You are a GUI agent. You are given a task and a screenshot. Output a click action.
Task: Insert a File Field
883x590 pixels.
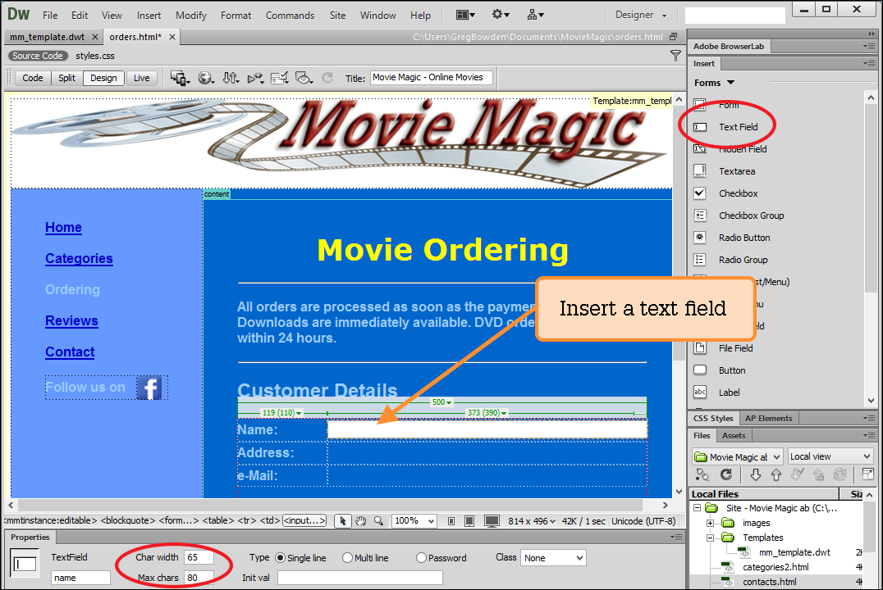(x=735, y=348)
